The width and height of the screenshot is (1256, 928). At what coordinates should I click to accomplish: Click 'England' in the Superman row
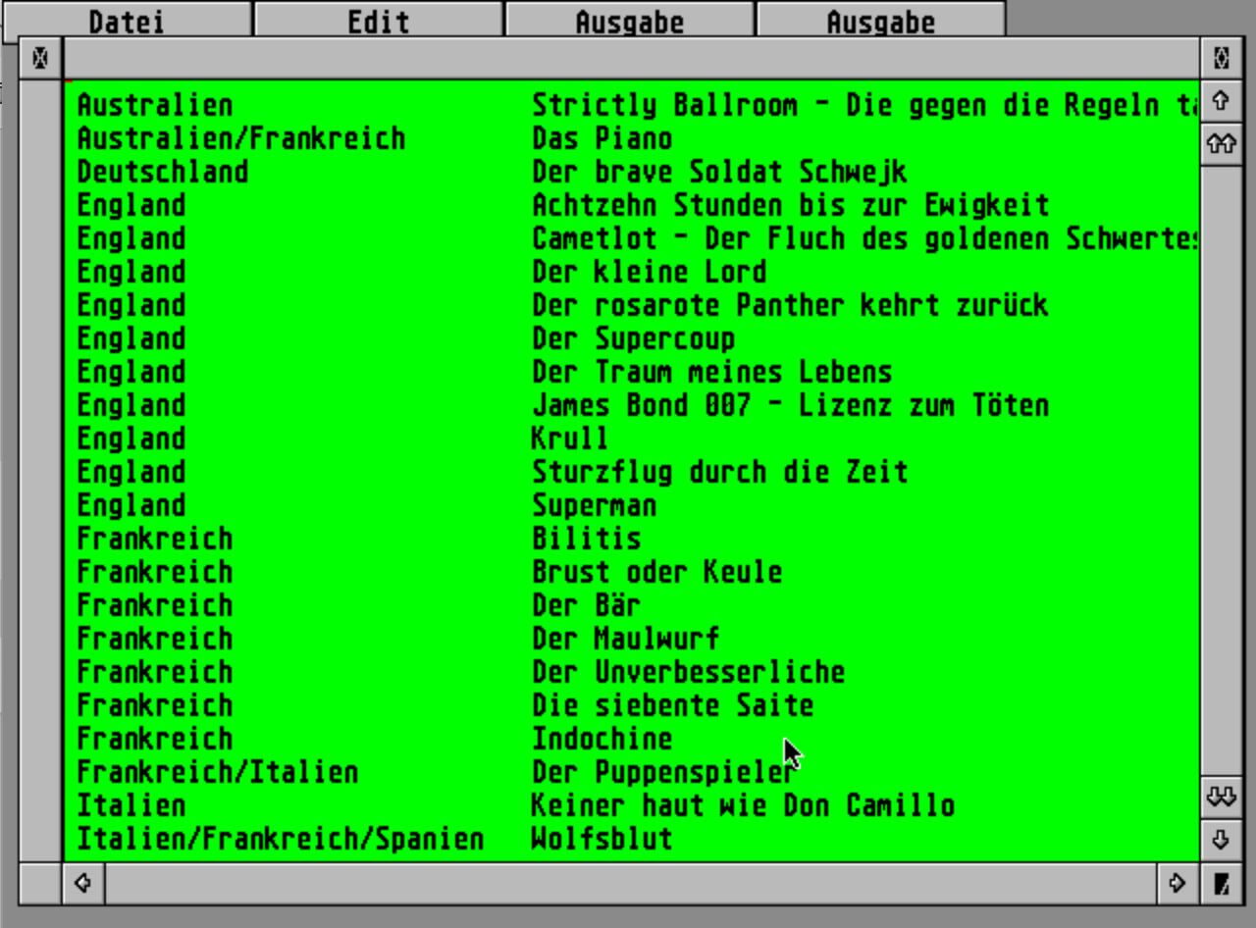click(x=131, y=505)
